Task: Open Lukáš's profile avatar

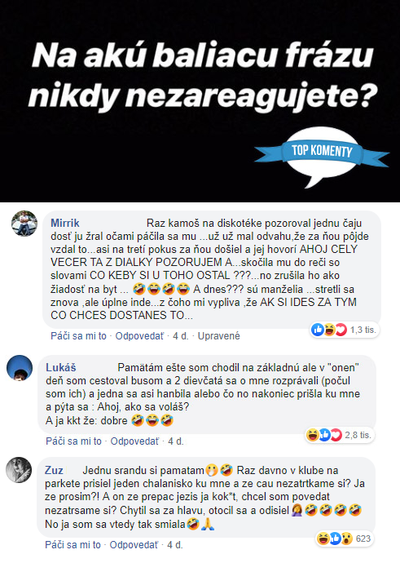Action: pyautogui.click(x=20, y=368)
